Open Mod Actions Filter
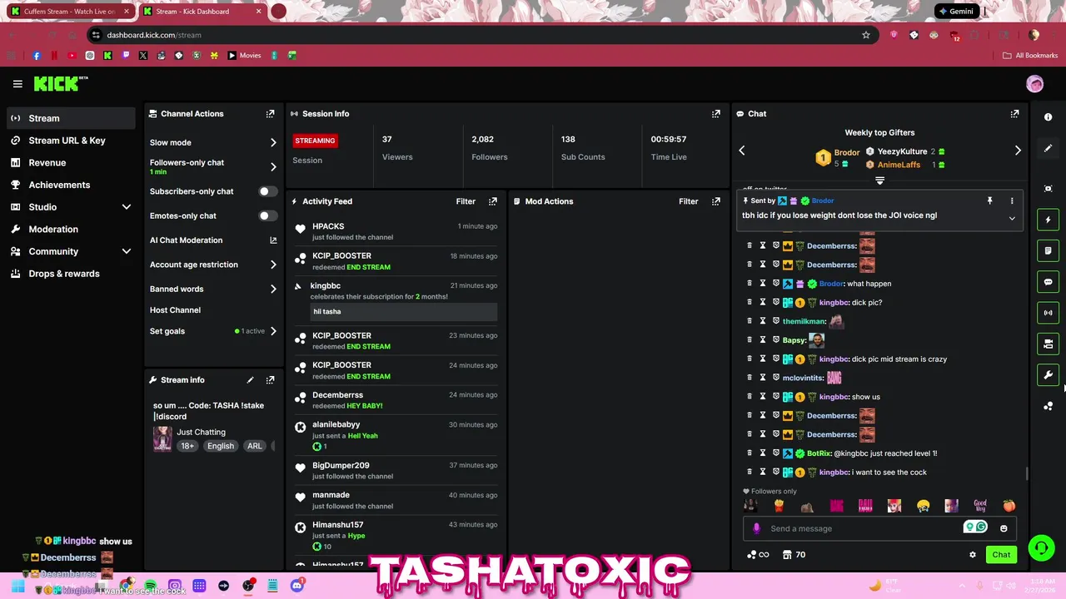Image resolution: width=1066 pixels, height=599 pixels. coord(689,201)
